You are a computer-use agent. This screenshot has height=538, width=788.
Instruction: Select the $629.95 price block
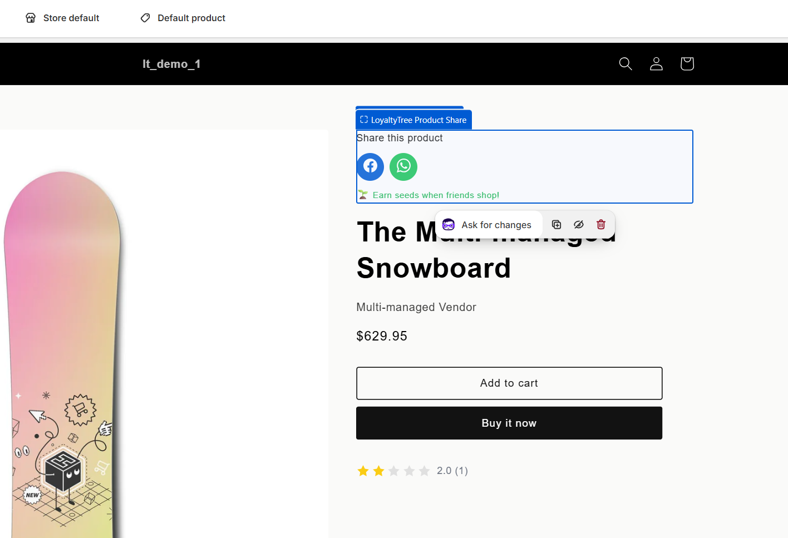[x=382, y=336]
